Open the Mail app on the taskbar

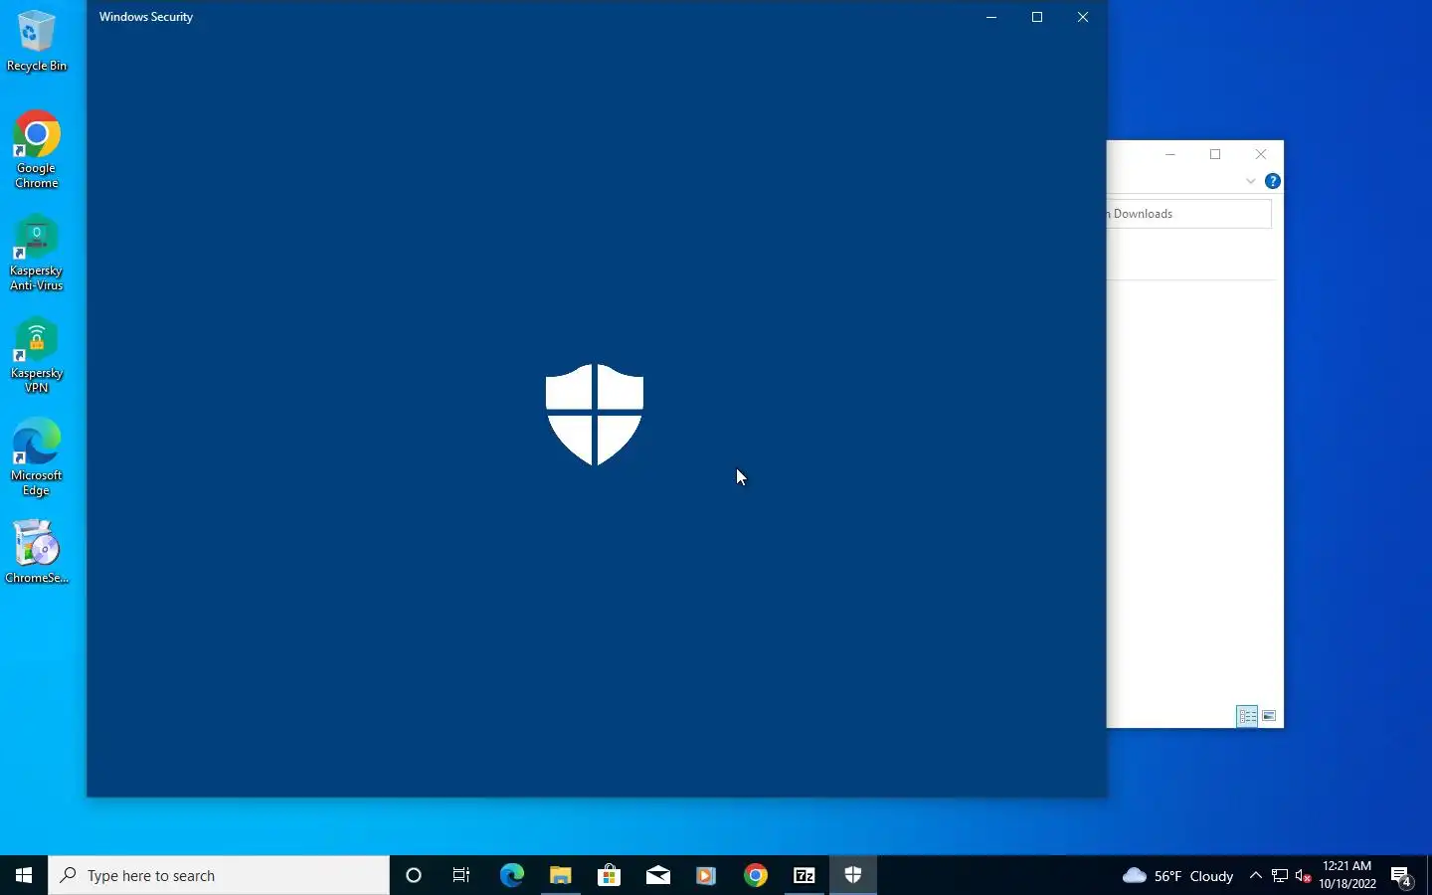[657, 875]
